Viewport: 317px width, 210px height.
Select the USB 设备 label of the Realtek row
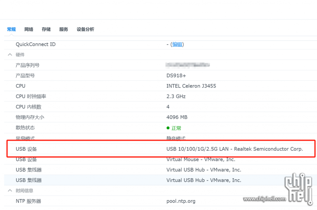[26, 149]
